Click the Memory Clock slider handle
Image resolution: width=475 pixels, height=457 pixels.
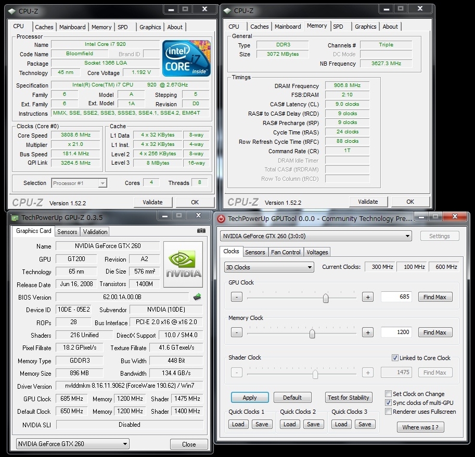(312, 333)
